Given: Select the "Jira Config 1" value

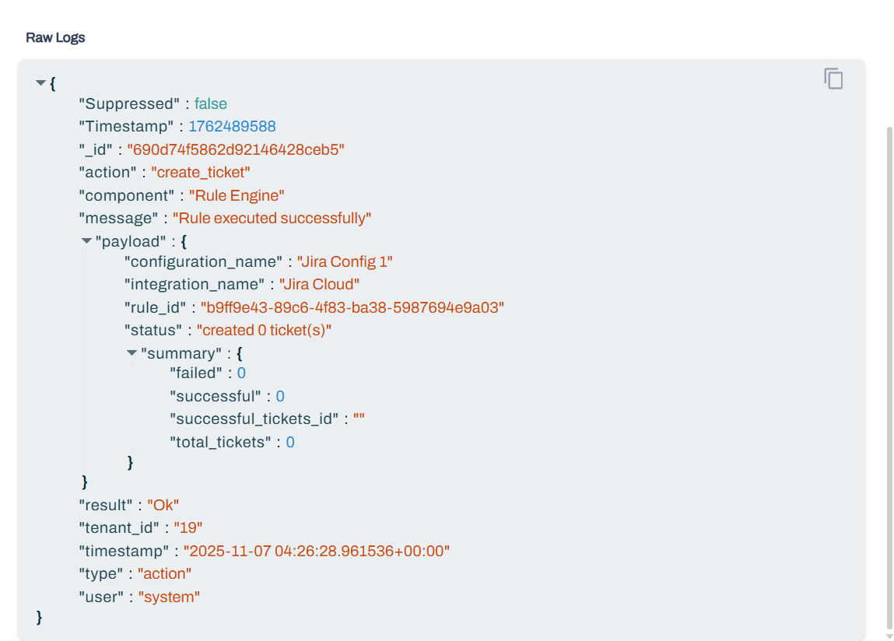Looking at the screenshot, I should [x=345, y=262].
